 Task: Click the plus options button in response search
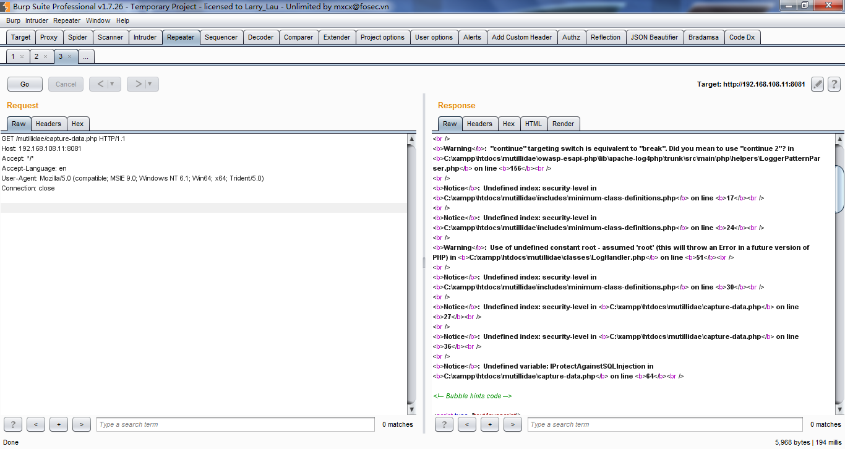(x=490, y=424)
